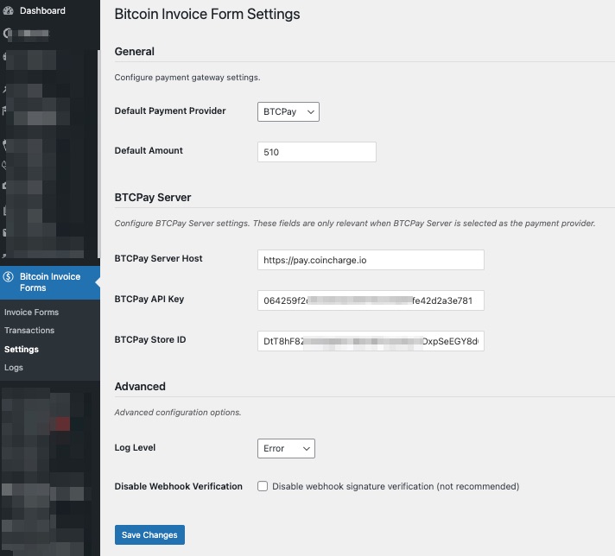Click the Bitcoin Invoice Forms menu icon

click(9, 277)
